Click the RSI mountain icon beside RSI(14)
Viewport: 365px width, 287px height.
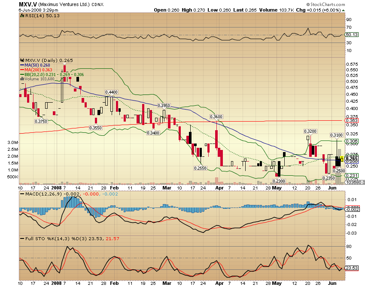tap(22, 15)
